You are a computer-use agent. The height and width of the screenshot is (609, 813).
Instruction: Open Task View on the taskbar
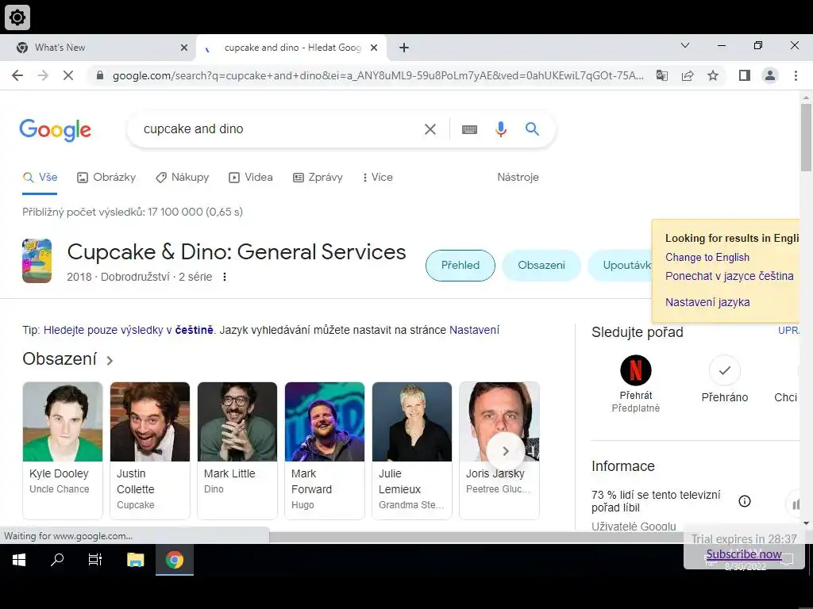(x=95, y=560)
